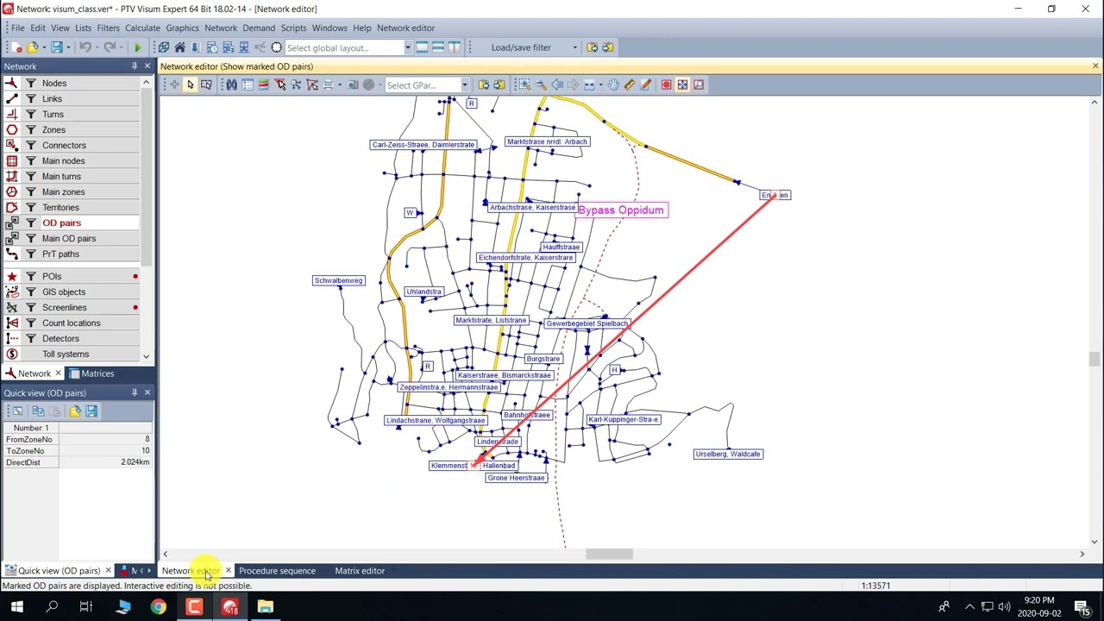Switch to the Matrices tab

91,373
